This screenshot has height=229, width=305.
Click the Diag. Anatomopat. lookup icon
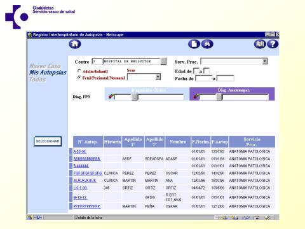[196, 97]
